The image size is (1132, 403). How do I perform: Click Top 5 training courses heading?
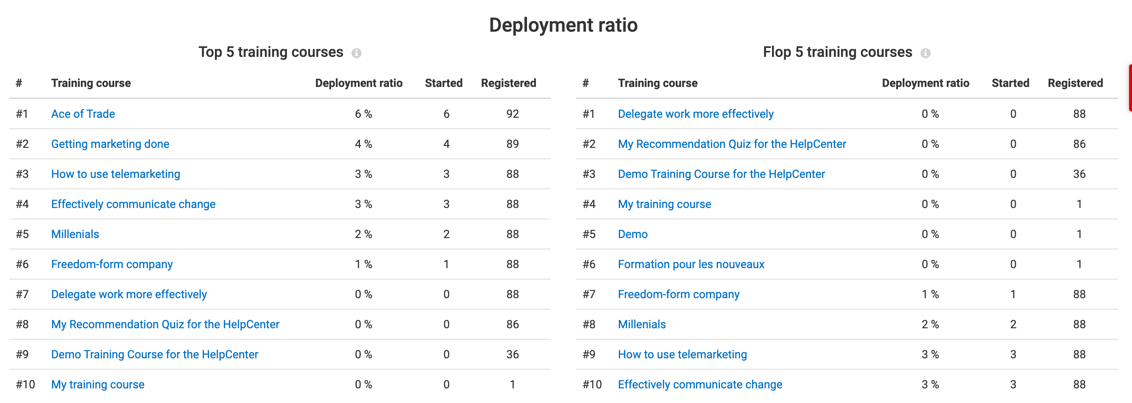(x=271, y=52)
